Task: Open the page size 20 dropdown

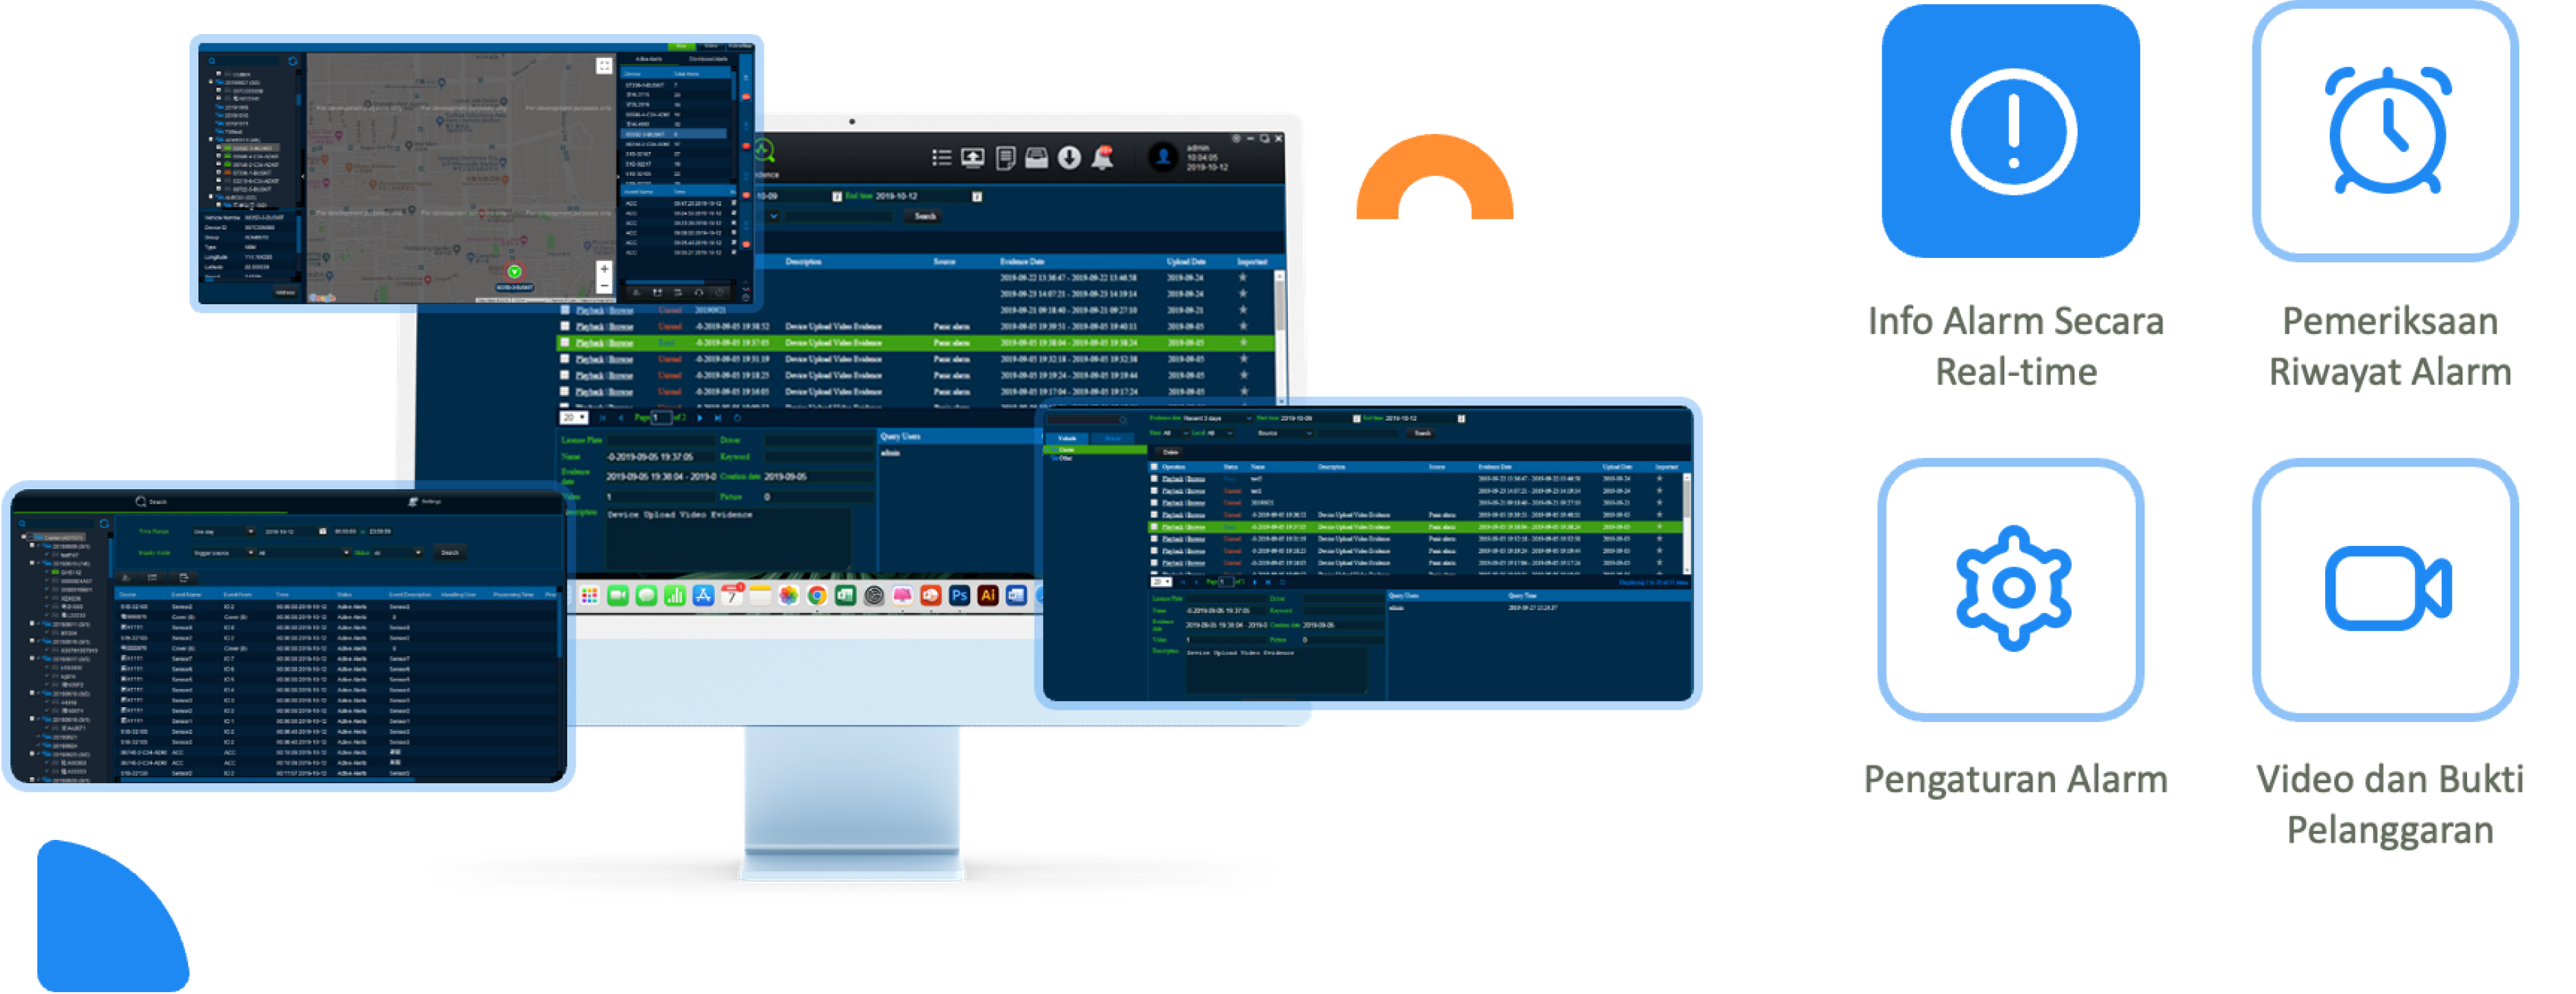Action: (573, 418)
